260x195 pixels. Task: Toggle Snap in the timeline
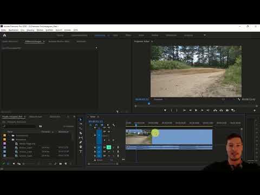96,125
